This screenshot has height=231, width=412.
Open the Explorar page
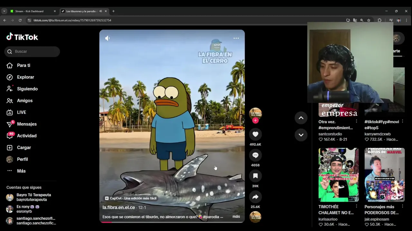click(20, 77)
